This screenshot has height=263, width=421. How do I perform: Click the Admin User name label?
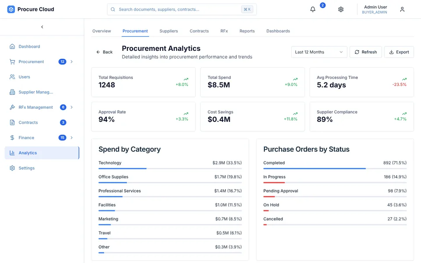pos(375,7)
